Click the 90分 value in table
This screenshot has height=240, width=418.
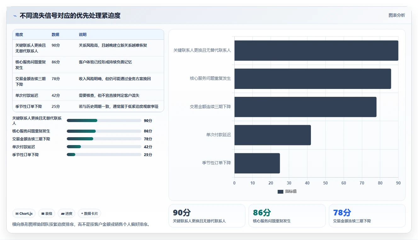click(56, 45)
